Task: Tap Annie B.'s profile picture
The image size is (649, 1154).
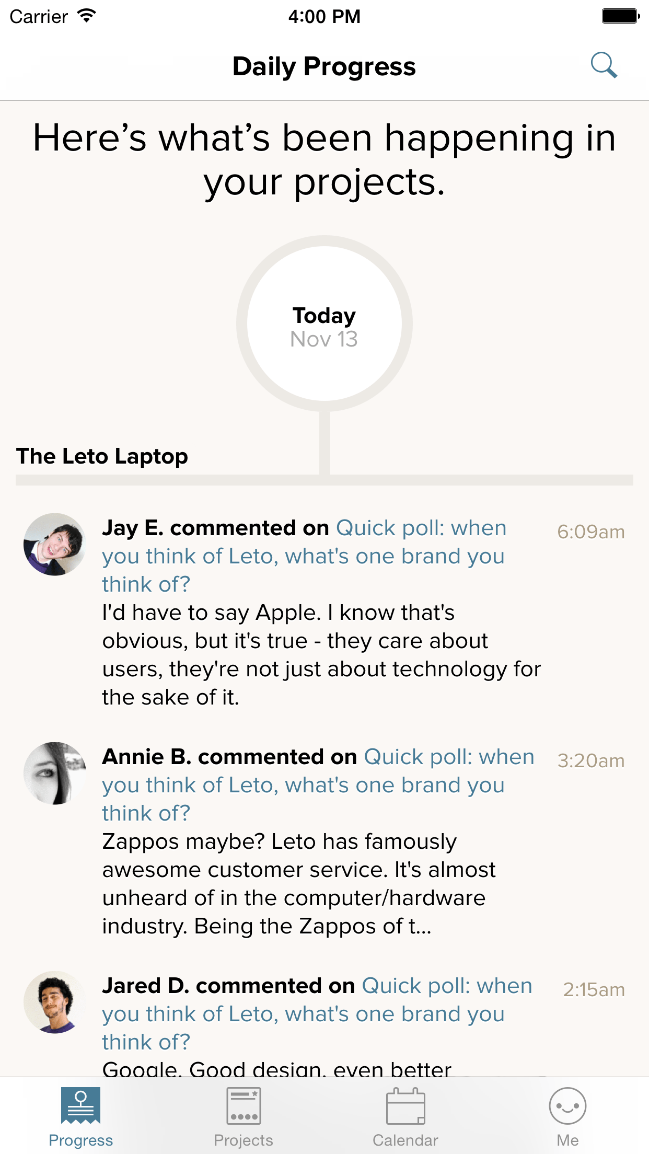Action: click(55, 774)
